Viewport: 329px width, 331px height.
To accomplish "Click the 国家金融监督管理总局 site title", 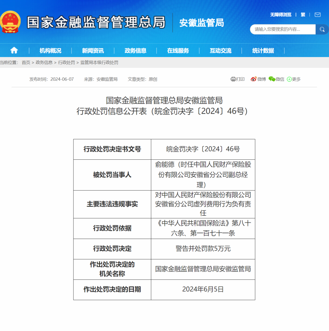I will [x=96, y=22].
